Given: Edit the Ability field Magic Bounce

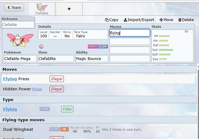Looking at the screenshot, I should (x=92, y=58).
